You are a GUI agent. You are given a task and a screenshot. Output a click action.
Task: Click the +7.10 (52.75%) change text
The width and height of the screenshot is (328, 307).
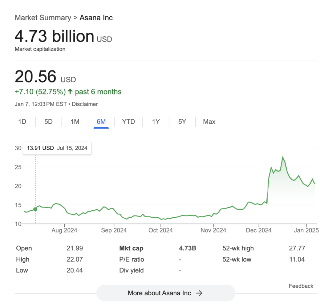coord(40,92)
